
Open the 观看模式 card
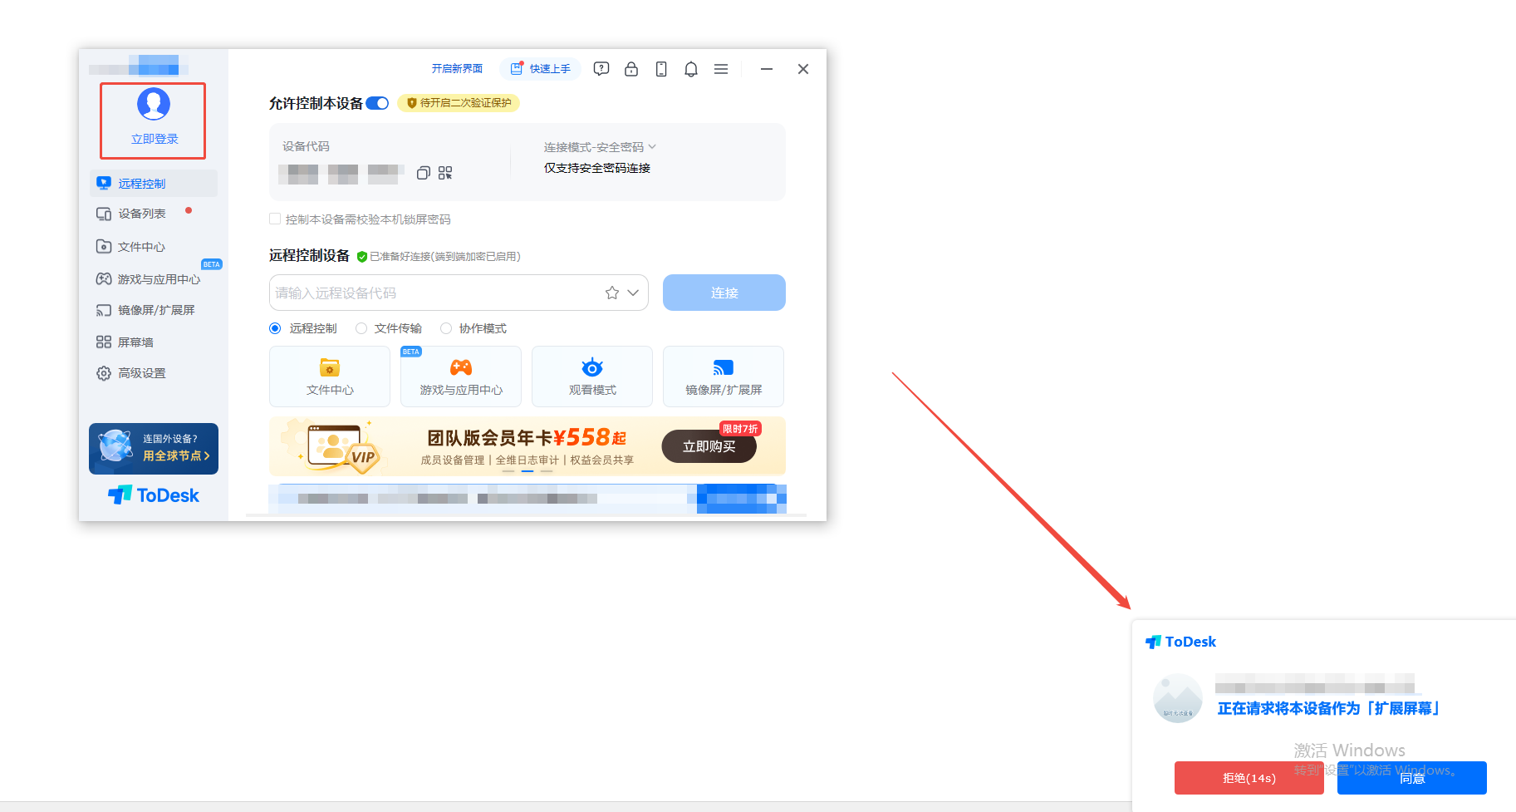592,376
